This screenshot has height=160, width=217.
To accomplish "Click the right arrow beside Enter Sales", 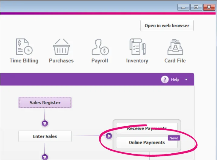I will pos(109,136).
